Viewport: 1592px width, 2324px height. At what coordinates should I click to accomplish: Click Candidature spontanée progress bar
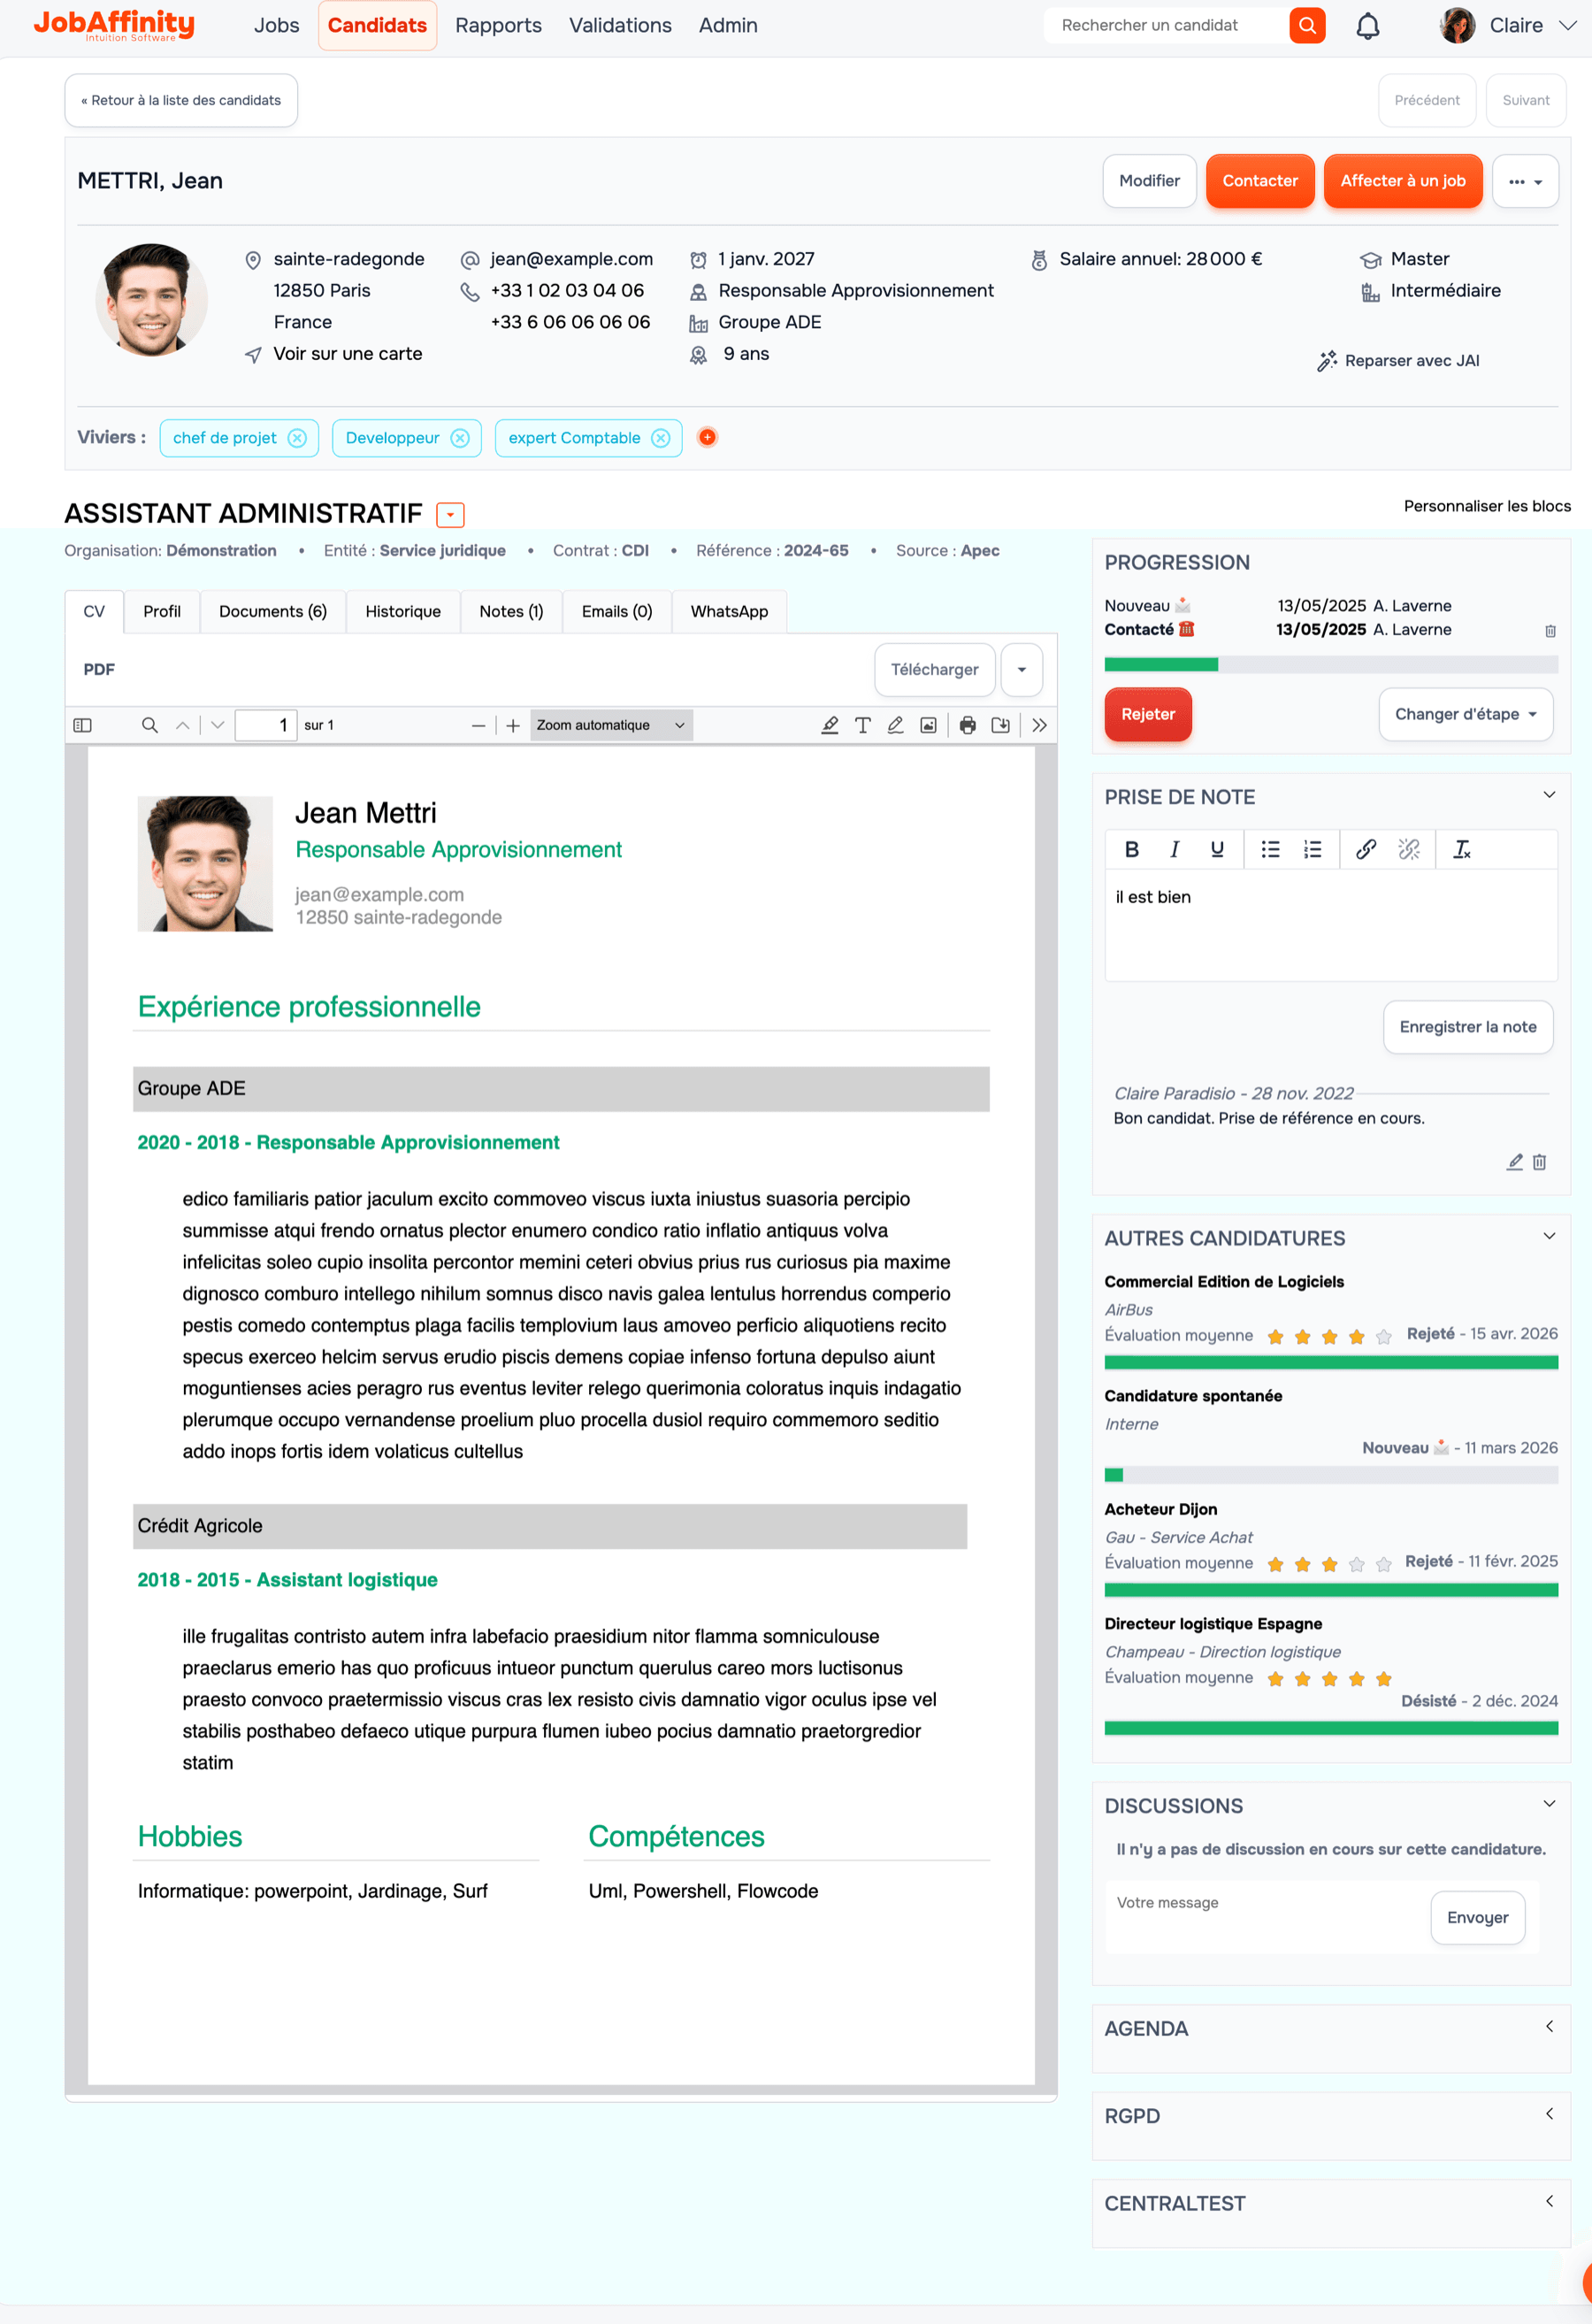[1330, 1475]
